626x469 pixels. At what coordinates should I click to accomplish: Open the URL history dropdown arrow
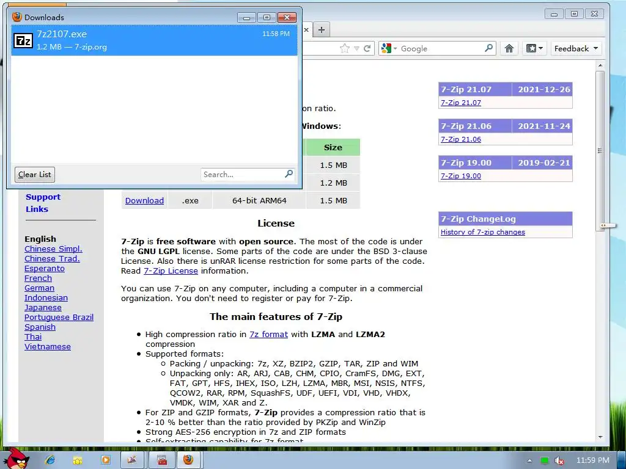point(356,49)
